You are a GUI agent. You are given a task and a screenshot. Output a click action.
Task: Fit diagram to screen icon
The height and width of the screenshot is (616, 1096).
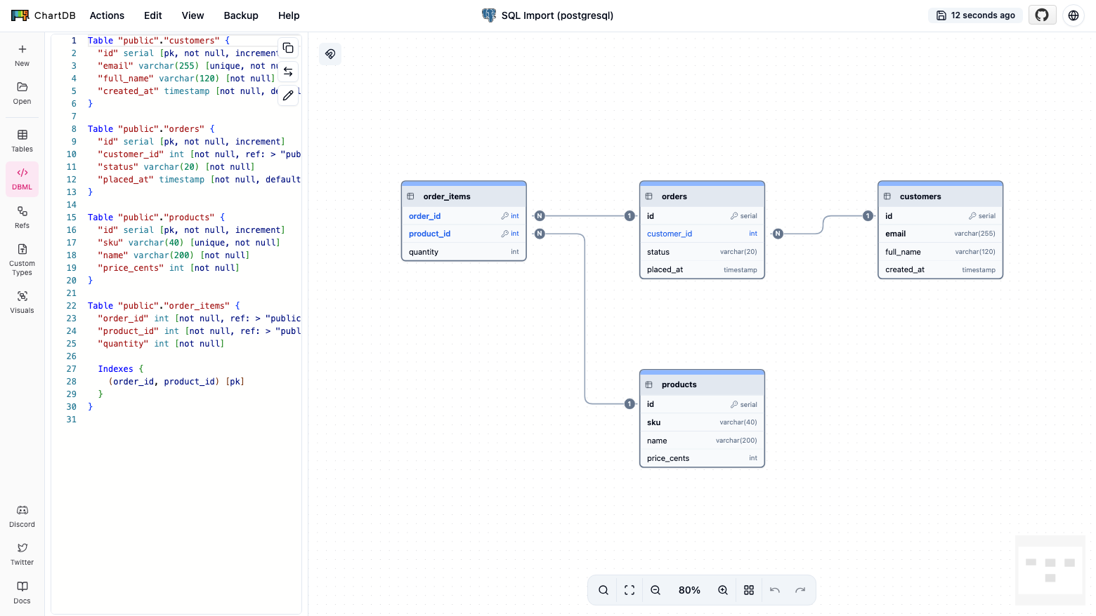pyautogui.click(x=629, y=590)
